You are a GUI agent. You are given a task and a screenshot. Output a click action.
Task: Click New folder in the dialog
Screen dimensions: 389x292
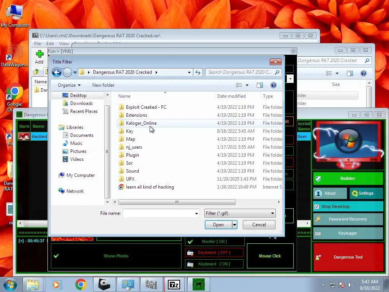pyautogui.click(x=103, y=85)
